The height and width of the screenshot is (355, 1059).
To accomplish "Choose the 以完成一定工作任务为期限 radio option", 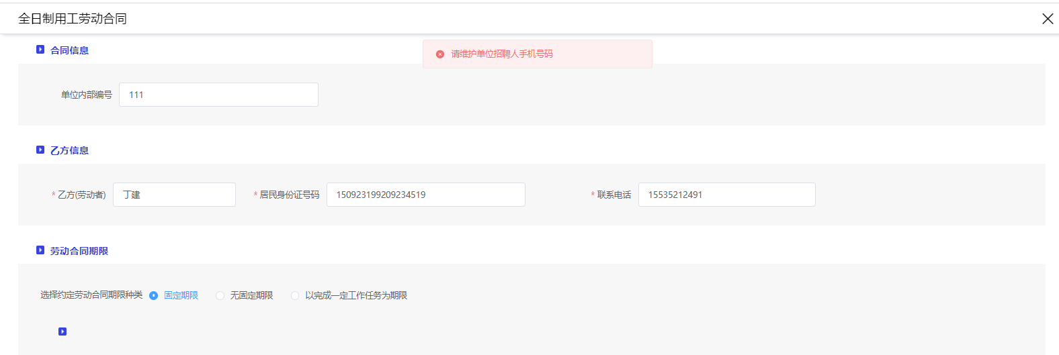I will 295,296.
